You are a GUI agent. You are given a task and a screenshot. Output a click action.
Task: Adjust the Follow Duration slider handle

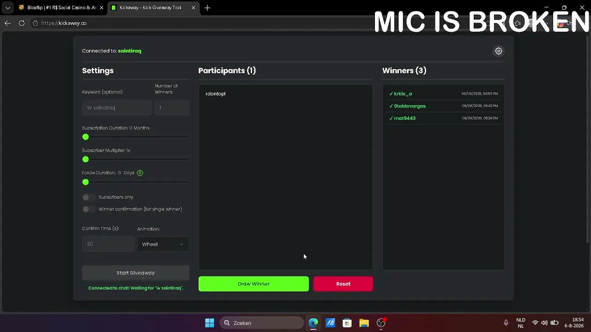click(85, 182)
